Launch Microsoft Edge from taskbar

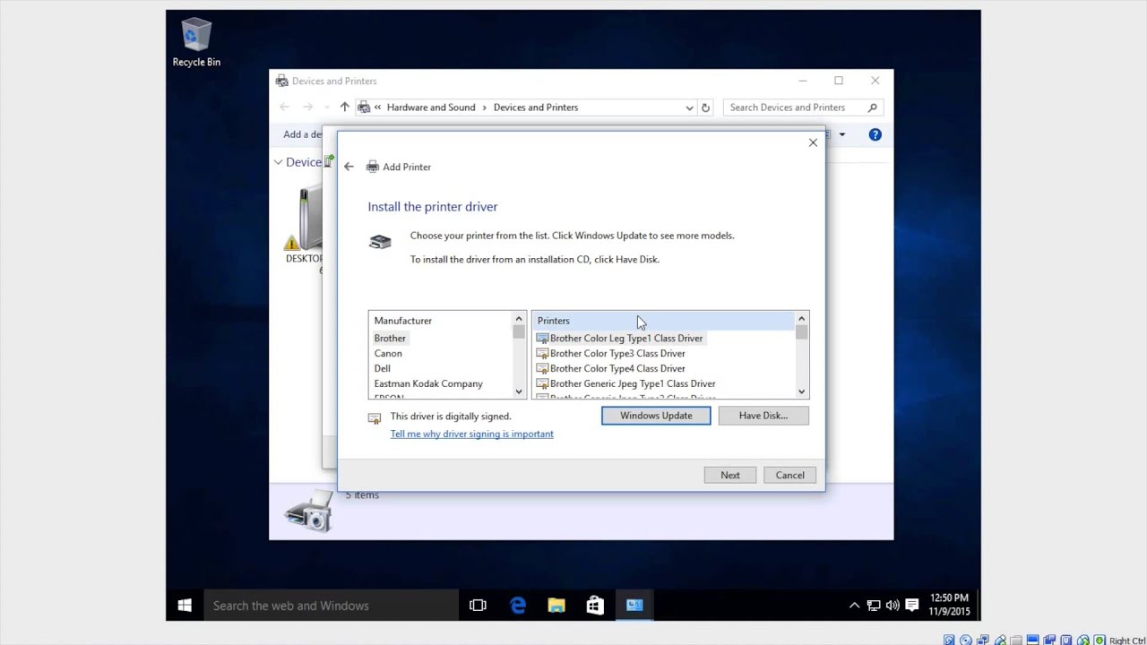(x=517, y=606)
